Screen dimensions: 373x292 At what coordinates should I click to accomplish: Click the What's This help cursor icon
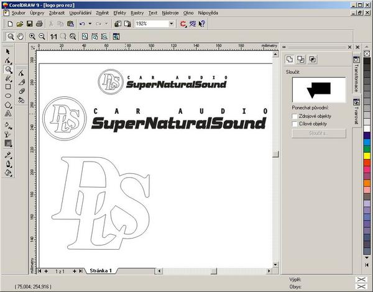pyautogui.click(x=201, y=24)
